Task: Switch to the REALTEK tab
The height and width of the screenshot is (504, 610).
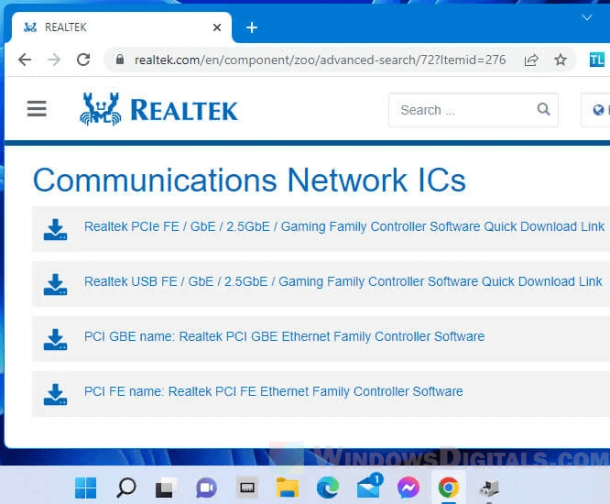Action: (x=110, y=27)
